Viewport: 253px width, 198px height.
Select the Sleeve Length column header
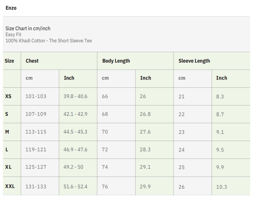coord(194,61)
